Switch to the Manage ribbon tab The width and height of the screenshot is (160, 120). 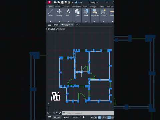pyautogui.click(x=93, y=7)
